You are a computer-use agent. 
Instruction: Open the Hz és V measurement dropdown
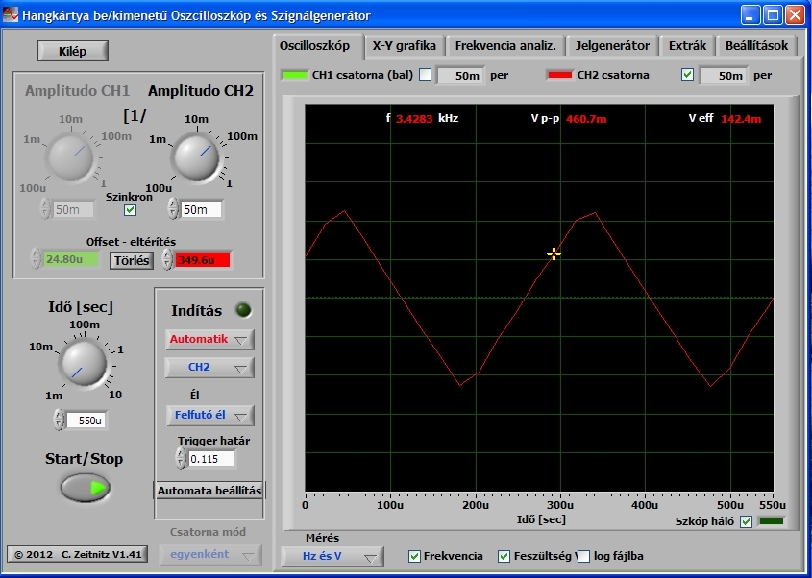(332, 557)
